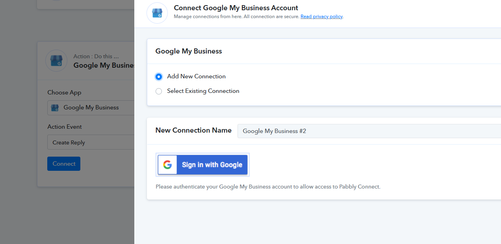
Task: Select Add New Connection radio button
Action: click(x=159, y=76)
